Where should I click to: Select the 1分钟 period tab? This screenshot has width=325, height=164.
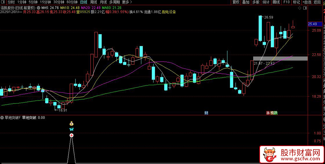coord(21,2)
